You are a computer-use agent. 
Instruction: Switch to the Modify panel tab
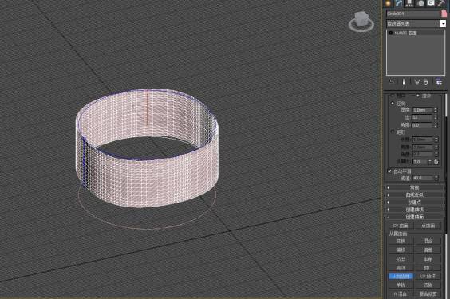coord(399,3)
